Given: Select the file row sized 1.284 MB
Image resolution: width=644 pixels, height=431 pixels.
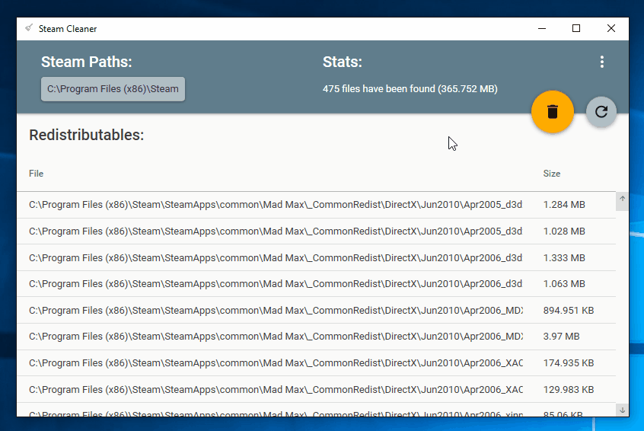Looking at the screenshot, I should click(x=276, y=205).
